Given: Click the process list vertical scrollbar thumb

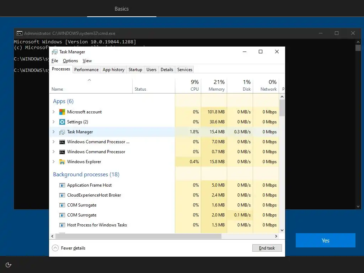Looking at the screenshot, I should [x=282, y=108].
